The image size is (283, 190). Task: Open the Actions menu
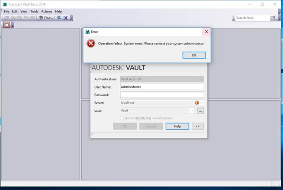pyautogui.click(x=47, y=11)
